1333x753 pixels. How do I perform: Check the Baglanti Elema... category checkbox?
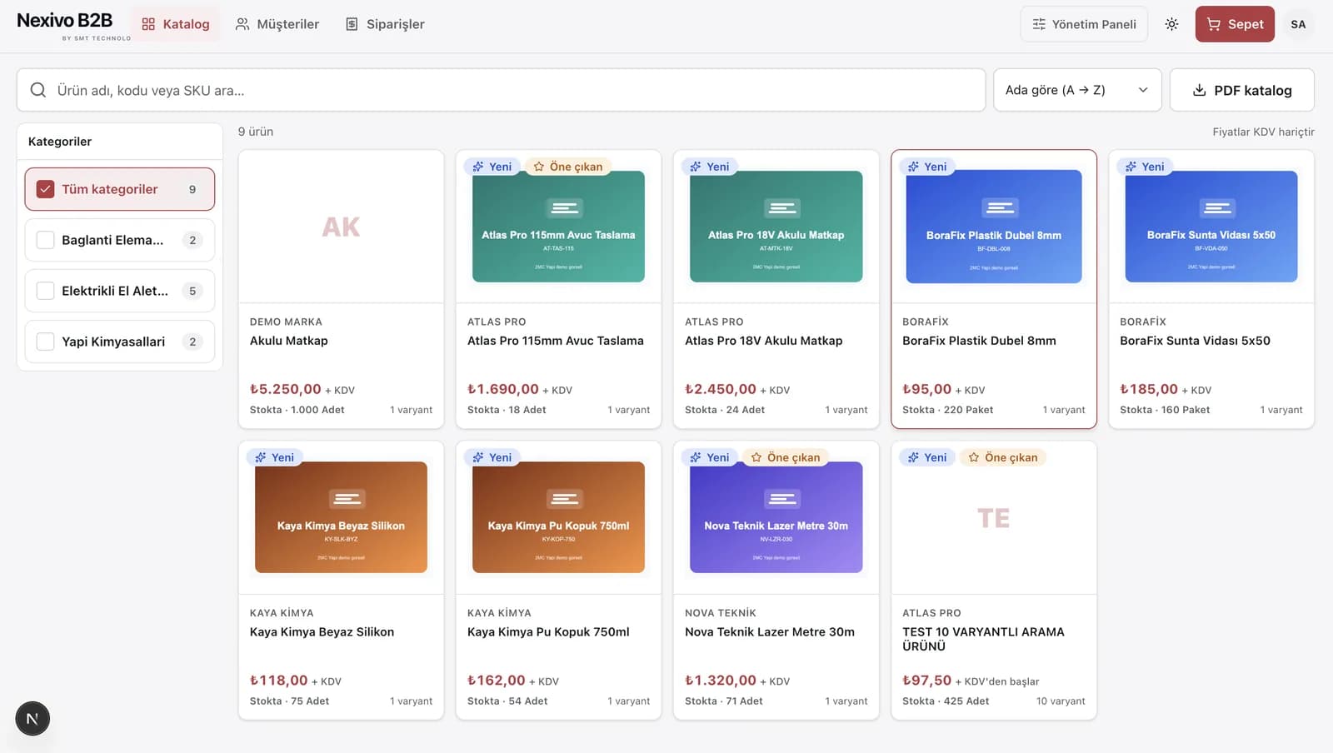tap(46, 240)
